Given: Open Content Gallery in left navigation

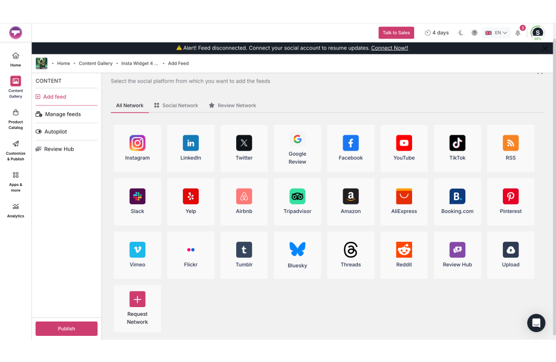Looking at the screenshot, I should tap(16, 87).
